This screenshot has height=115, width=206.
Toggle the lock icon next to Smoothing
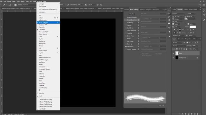138,47
